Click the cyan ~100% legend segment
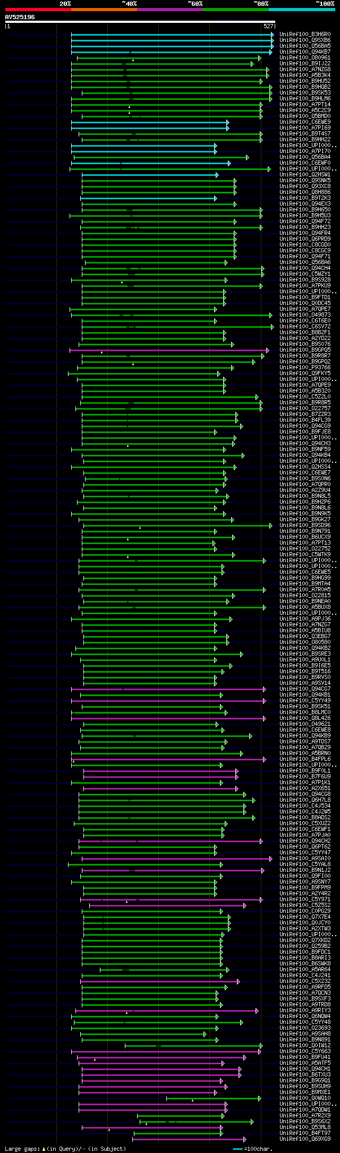Viewport: 340px width, 1153px height. [x=302, y=10]
